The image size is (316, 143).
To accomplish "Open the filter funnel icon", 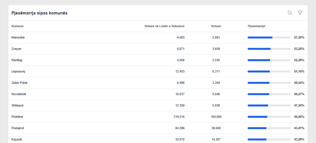I will pyautogui.click(x=300, y=13).
